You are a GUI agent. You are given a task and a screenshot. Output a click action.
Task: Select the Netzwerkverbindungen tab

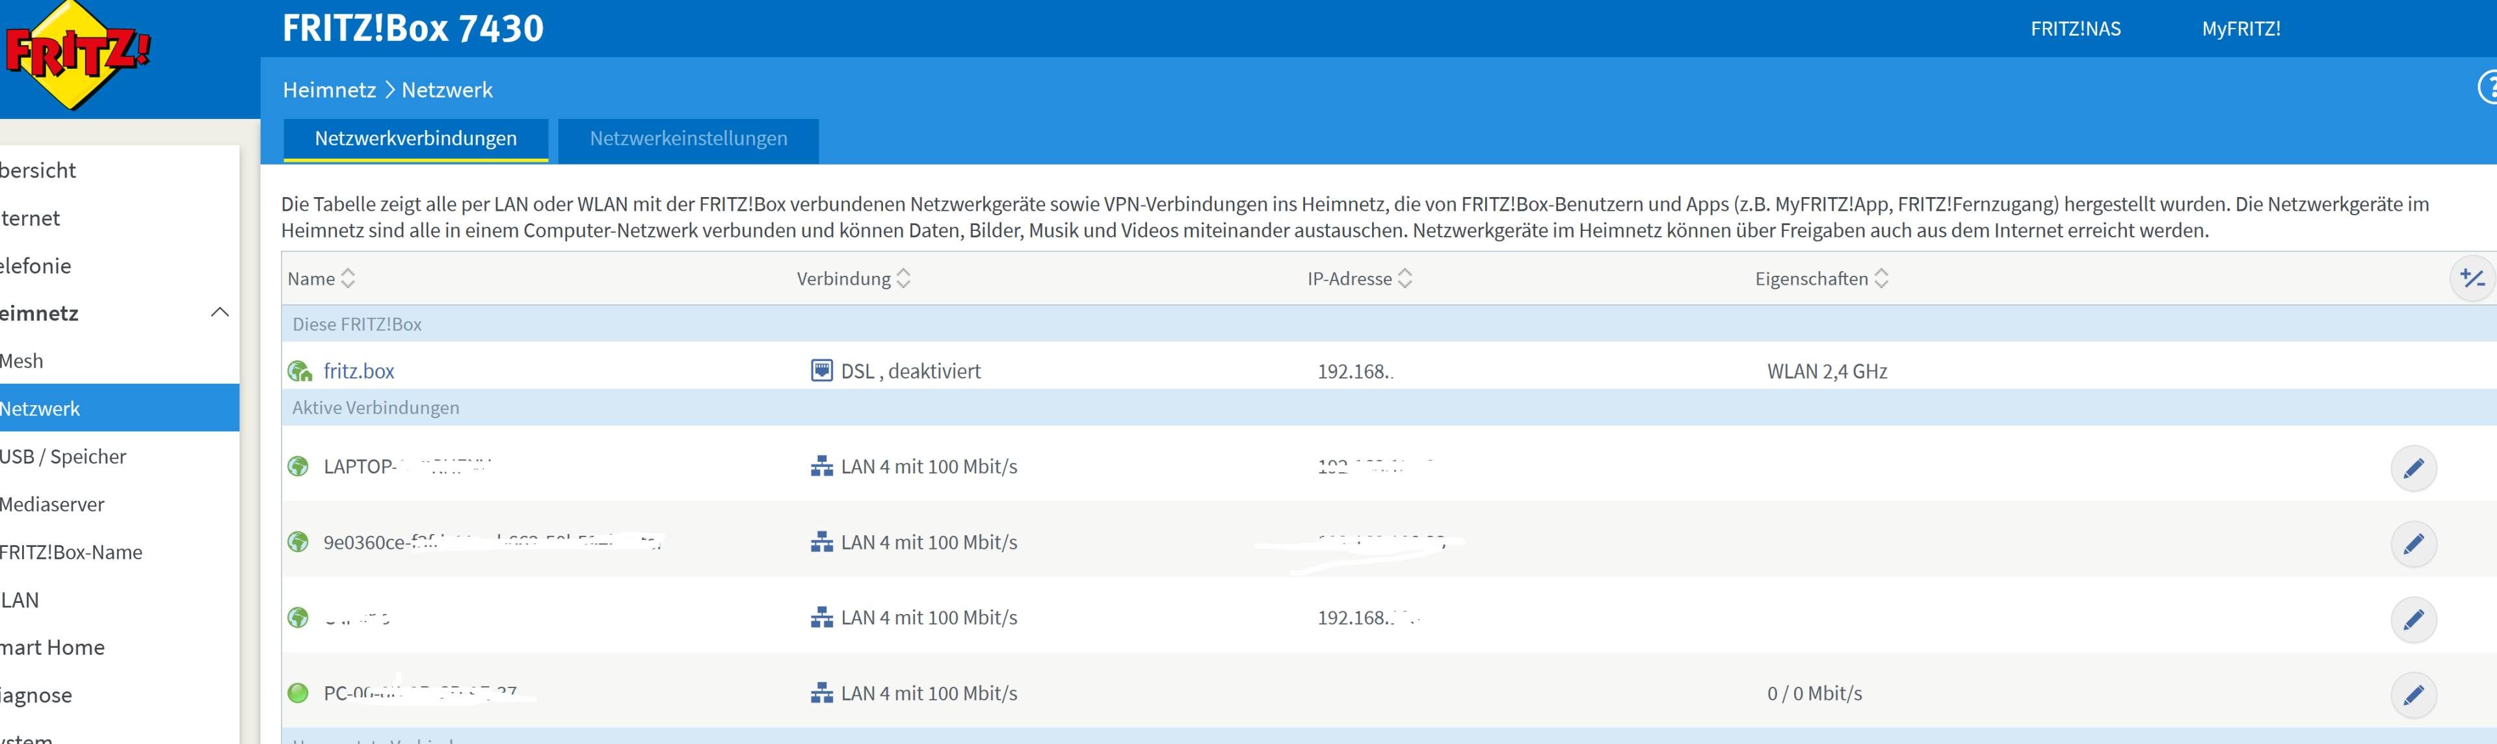pyautogui.click(x=415, y=139)
